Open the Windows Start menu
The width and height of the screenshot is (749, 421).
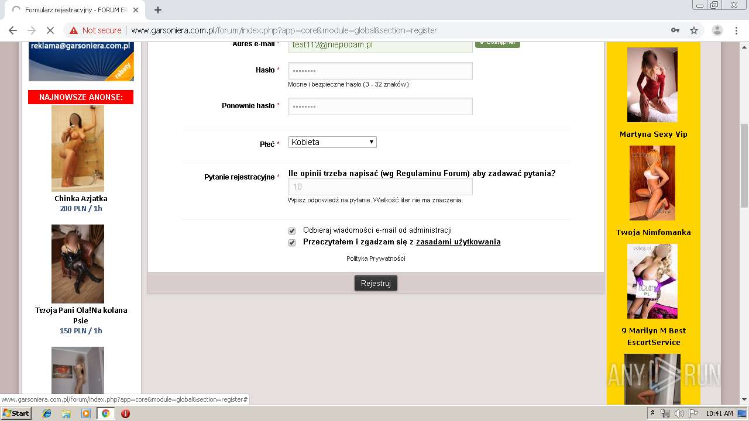tap(16, 413)
